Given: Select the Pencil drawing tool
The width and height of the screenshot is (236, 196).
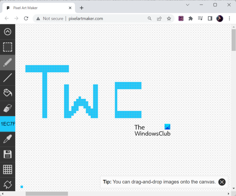Looking at the screenshot, I should pyautogui.click(x=7, y=62).
